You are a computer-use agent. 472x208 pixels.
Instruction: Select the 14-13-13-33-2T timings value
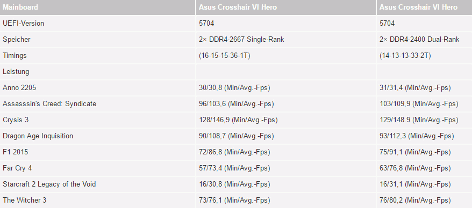tap(405, 56)
